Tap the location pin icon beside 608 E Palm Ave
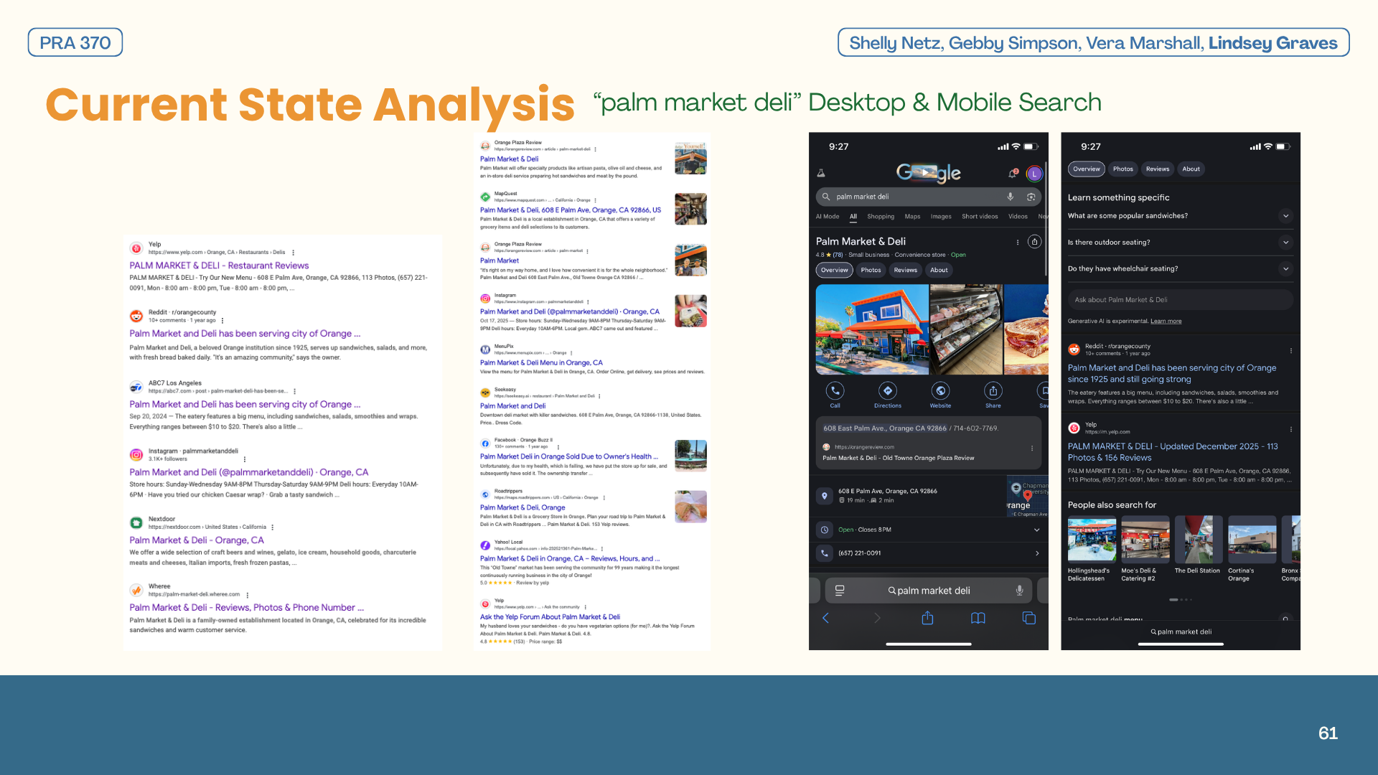Screen dimensions: 1378x775 click(825, 496)
